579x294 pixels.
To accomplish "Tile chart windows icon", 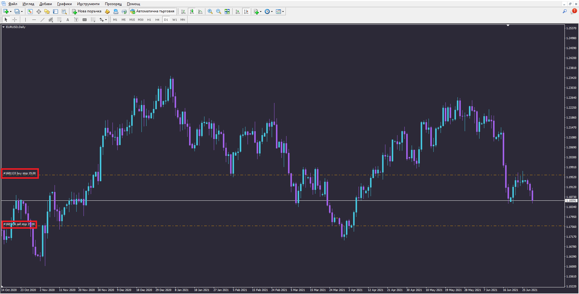I will 227,11.
